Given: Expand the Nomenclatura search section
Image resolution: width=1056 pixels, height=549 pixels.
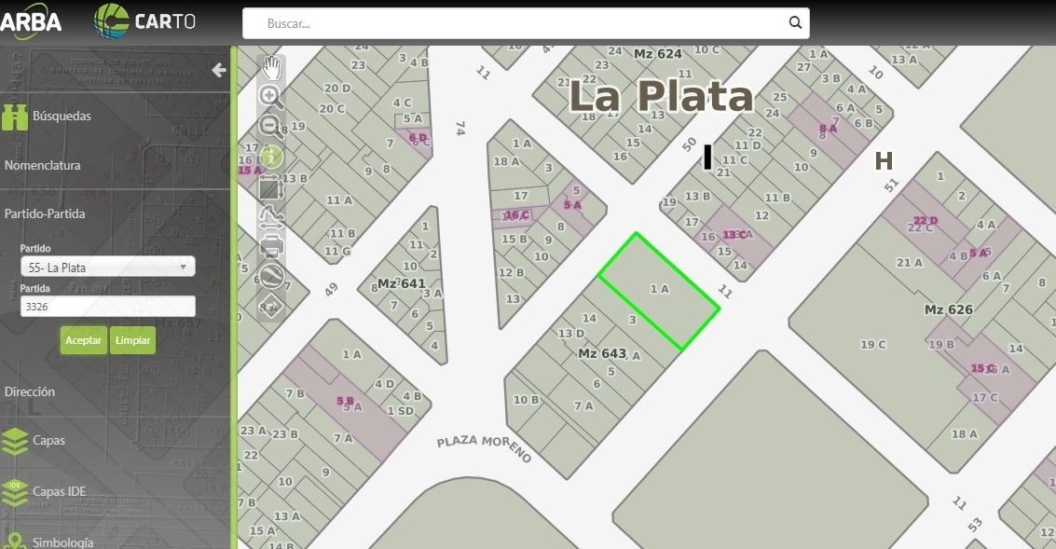Looking at the screenshot, I should [x=43, y=165].
